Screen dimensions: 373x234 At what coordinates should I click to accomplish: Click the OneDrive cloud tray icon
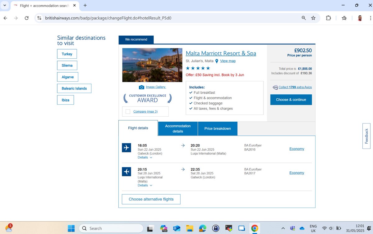pos(302,228)
